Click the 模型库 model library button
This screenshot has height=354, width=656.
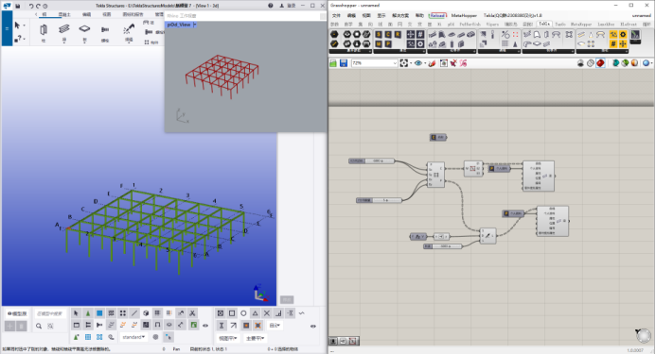tap(17, 313)
